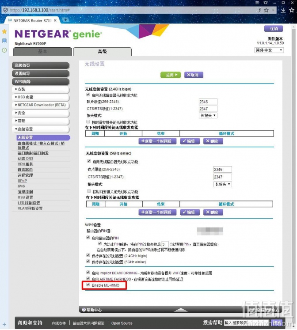Expand the 安装 menu section
The height and width of the screenshot is (330, 297).
point(41,89)
